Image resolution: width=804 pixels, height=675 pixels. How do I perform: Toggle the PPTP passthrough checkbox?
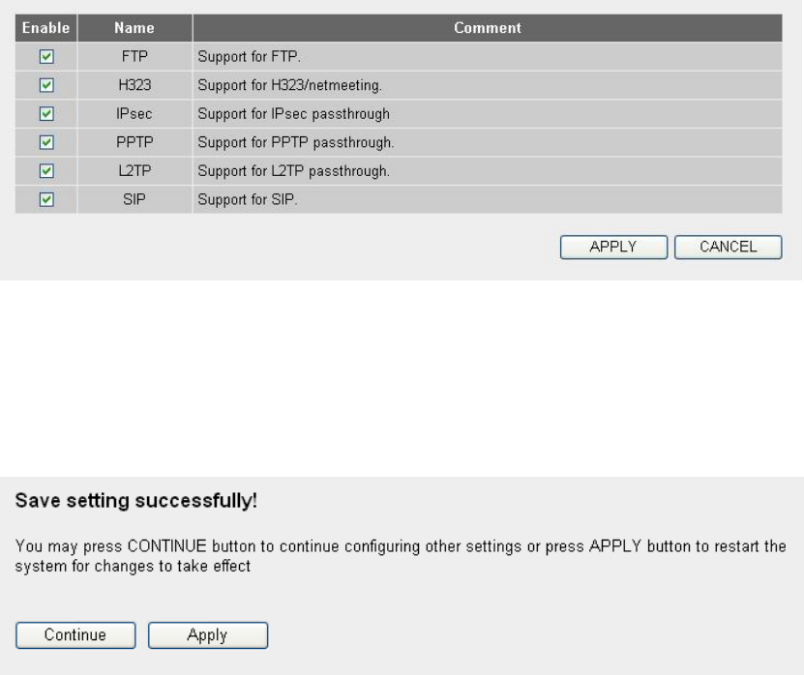coord(46,142)
